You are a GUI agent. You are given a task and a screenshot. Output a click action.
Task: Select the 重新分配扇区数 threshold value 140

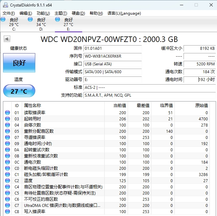pos(169,131)
